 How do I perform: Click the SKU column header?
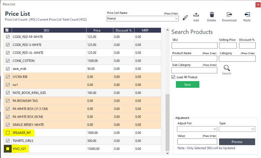47,30
